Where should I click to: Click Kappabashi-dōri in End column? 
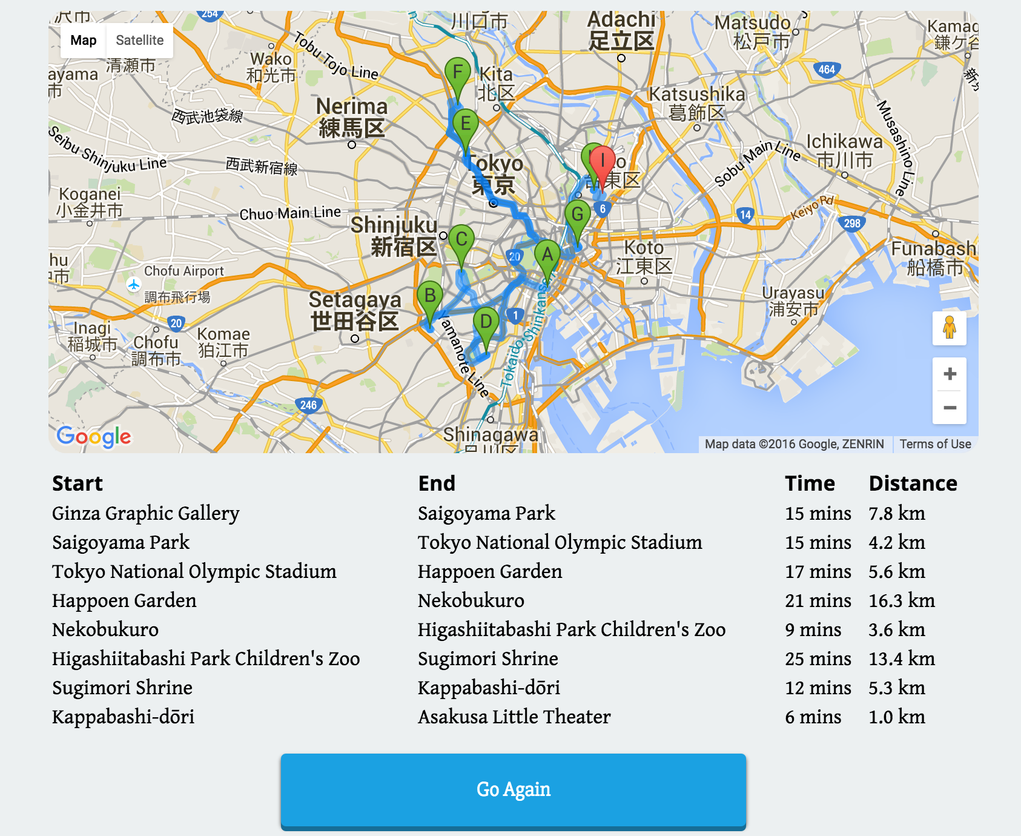click(489, 688)
